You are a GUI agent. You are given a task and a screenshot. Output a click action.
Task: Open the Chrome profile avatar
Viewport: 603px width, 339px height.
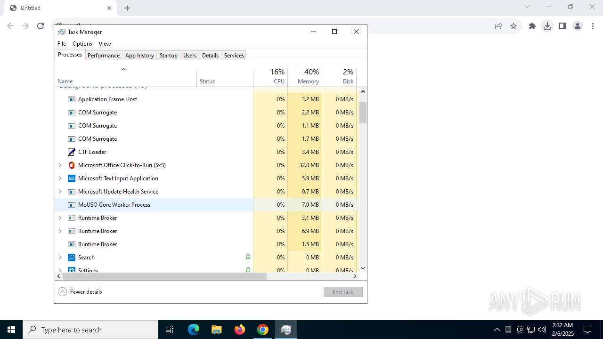pyautogui.click(x=578, y=26)
